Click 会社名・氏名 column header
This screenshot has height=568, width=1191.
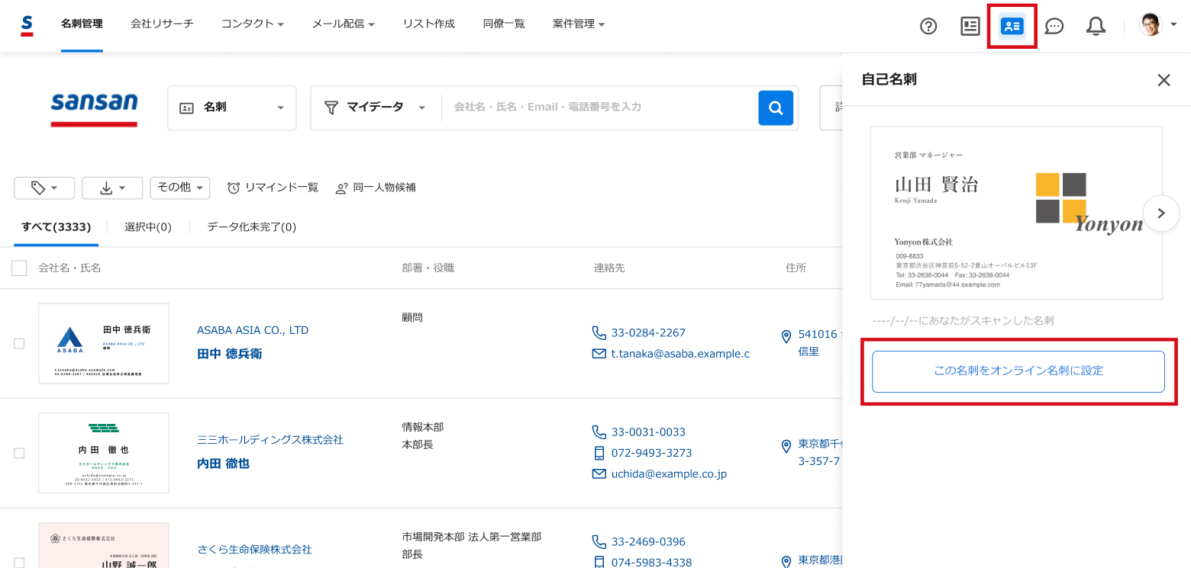point(70,268)
